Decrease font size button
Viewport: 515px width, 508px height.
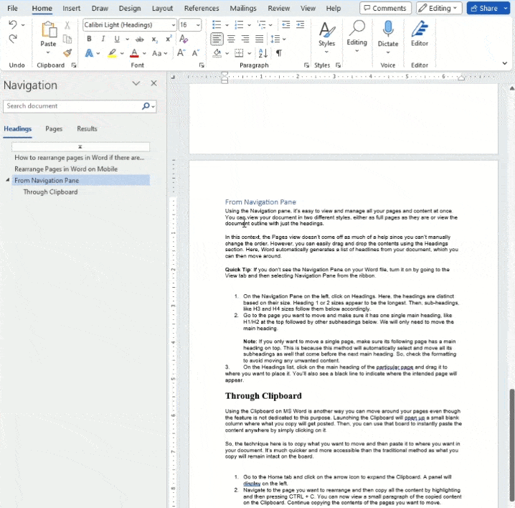pos(195,53)
